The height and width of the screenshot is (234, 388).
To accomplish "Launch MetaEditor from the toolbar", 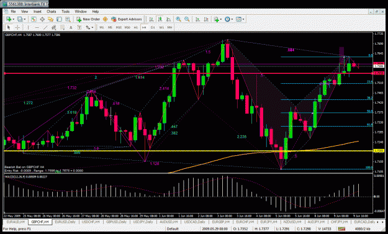I will (x=105, y=19).
